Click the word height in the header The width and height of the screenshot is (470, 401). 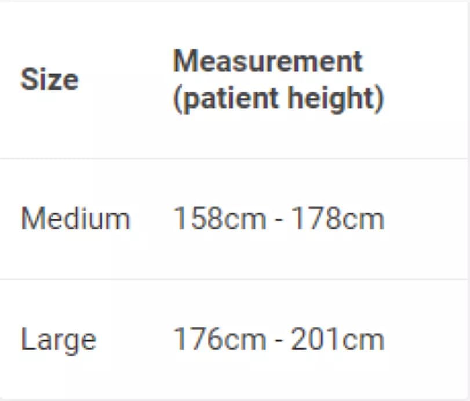tap(331, 99)
